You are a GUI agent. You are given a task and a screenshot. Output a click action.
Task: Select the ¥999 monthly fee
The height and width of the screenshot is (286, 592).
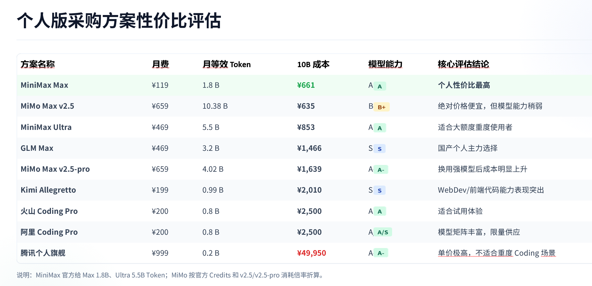(x=160, y=253)
